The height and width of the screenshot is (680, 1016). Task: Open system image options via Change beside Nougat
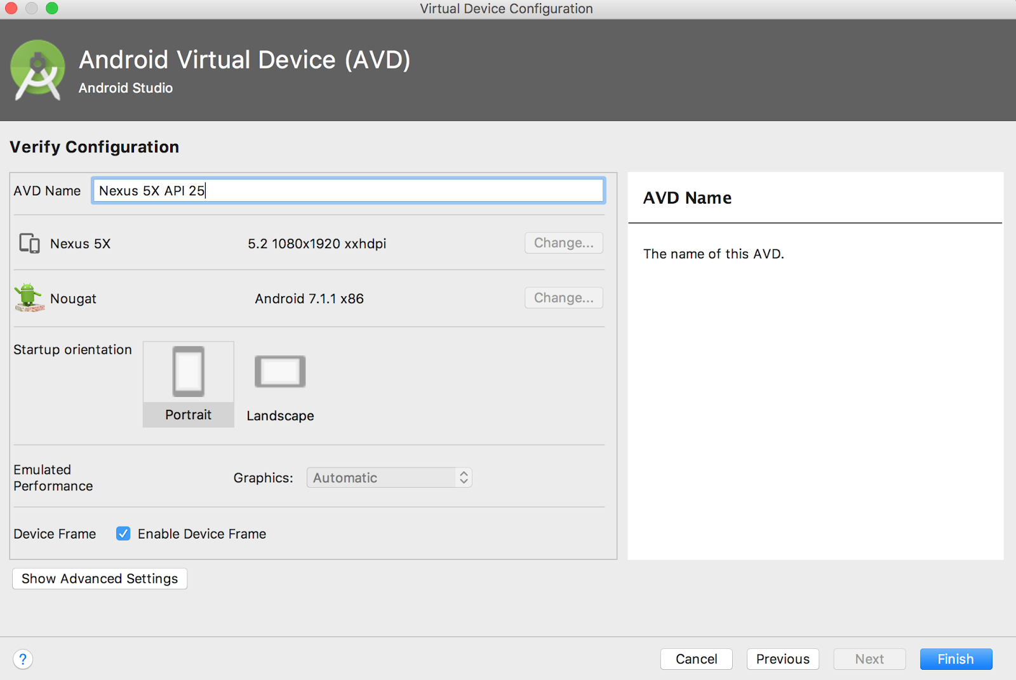(x=563, y=297)
